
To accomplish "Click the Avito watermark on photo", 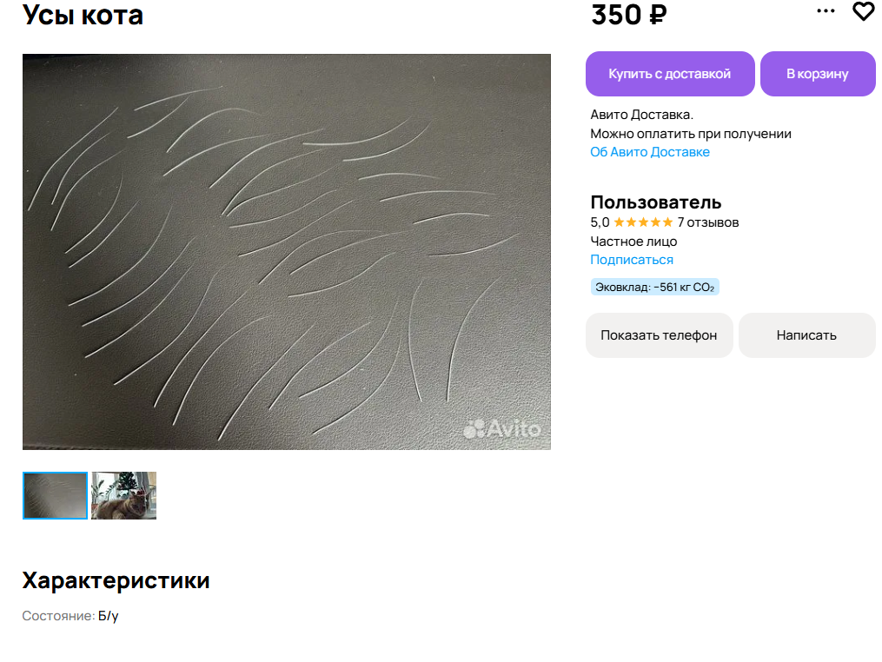I will coord(501,429).
